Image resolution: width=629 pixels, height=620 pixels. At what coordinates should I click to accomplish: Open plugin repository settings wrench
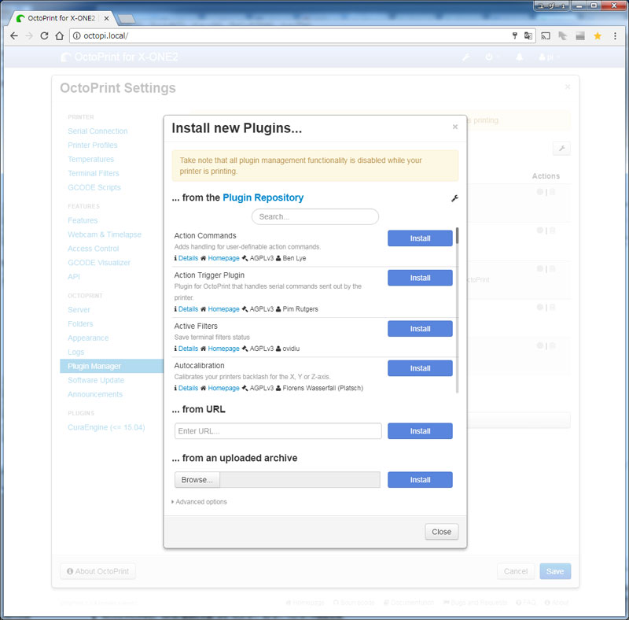(x=454, y=198)
